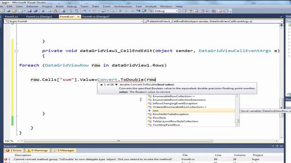Image resolution: width=291 pixels, height=163 pixels.
Task: Click the green Start Debugging play icon
Action: [x=120, y=11]
